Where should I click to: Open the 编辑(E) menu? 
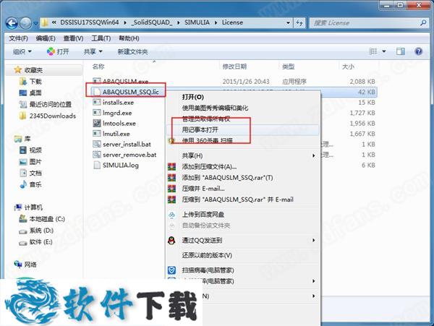(46, 38)
